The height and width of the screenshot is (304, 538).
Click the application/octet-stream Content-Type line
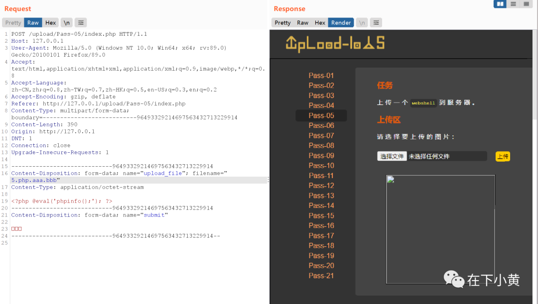pos(77,187)
